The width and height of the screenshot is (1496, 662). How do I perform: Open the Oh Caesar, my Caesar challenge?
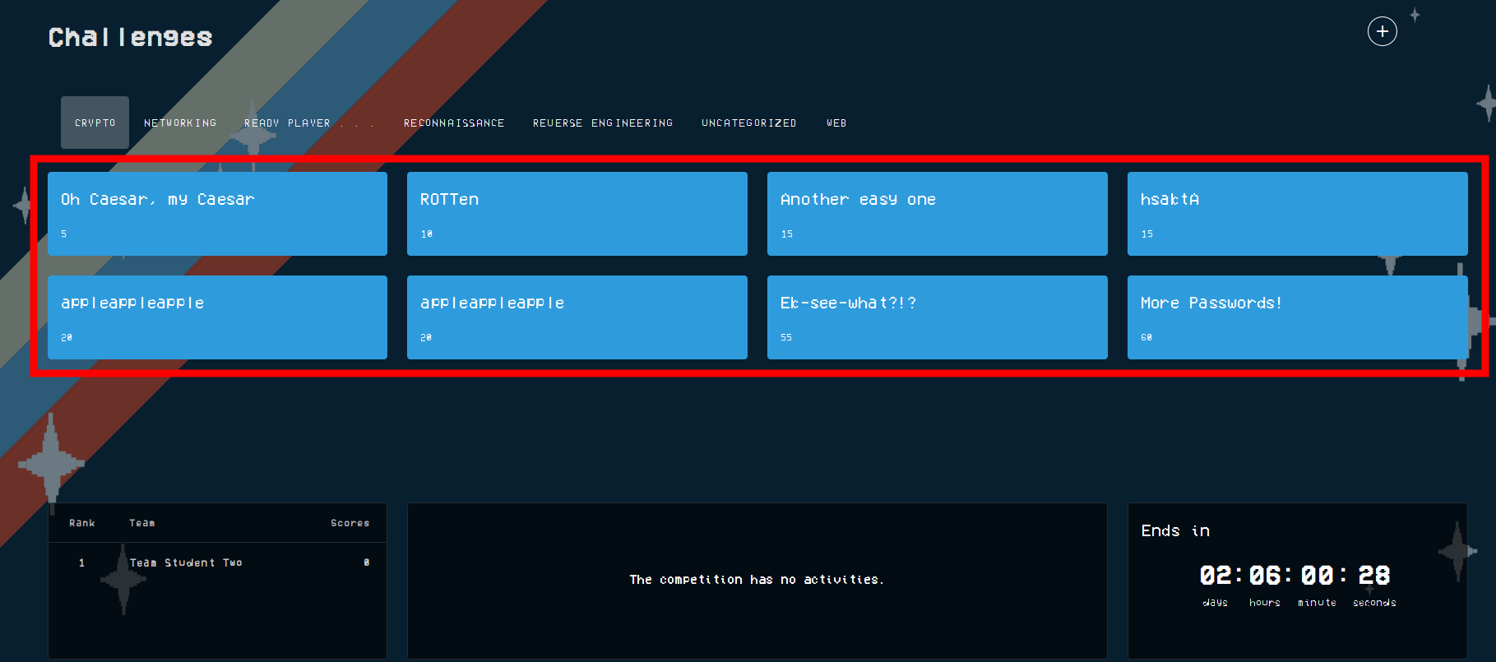pos(217,214)
